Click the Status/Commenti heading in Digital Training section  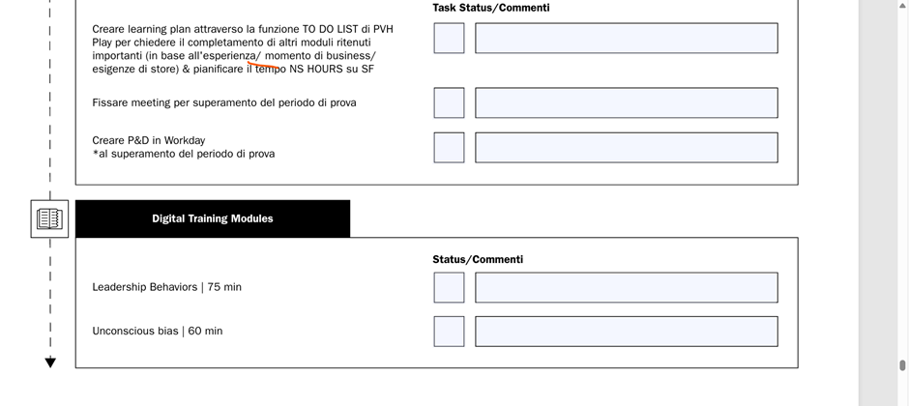coord(478,259)
